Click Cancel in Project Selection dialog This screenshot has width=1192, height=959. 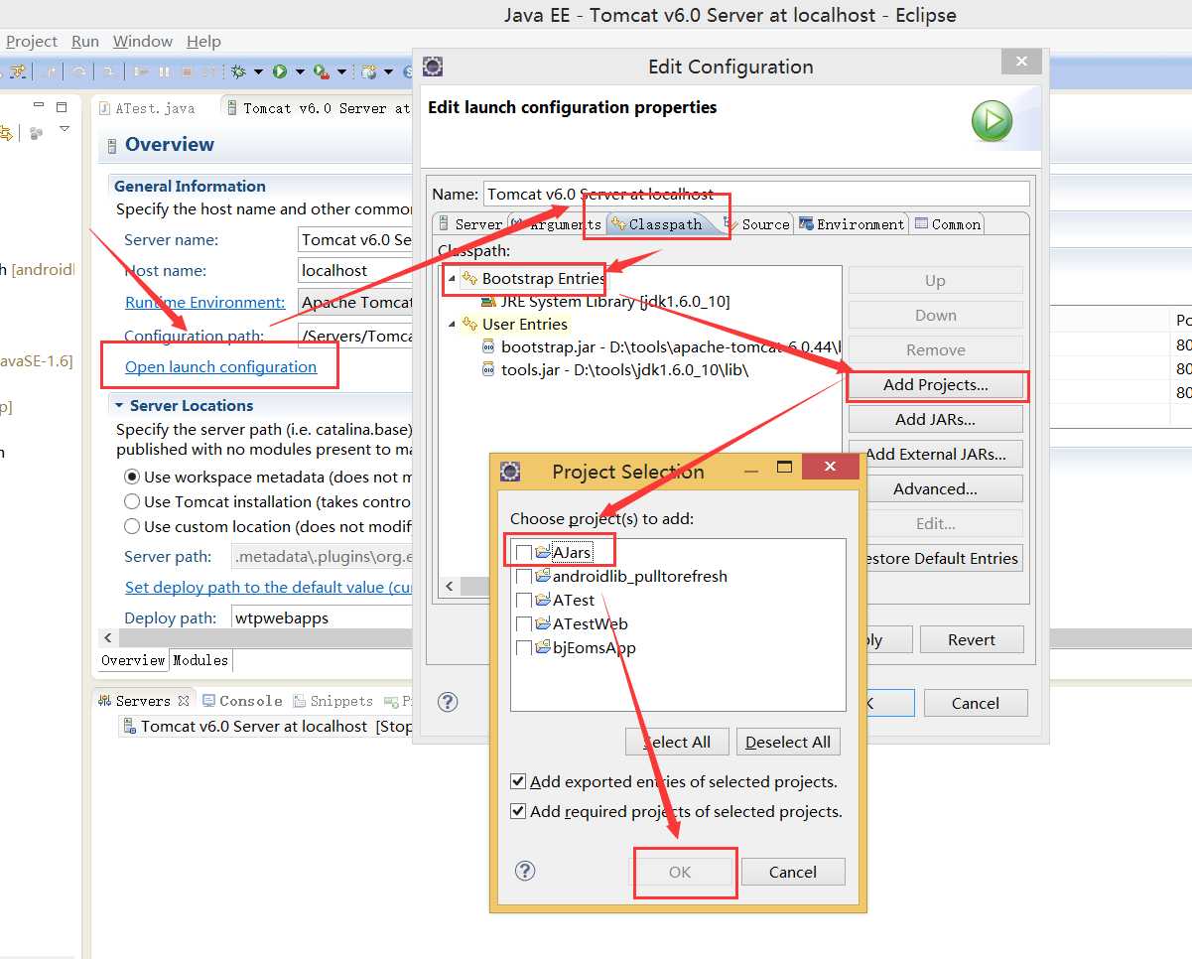click(x=793, y=872)
